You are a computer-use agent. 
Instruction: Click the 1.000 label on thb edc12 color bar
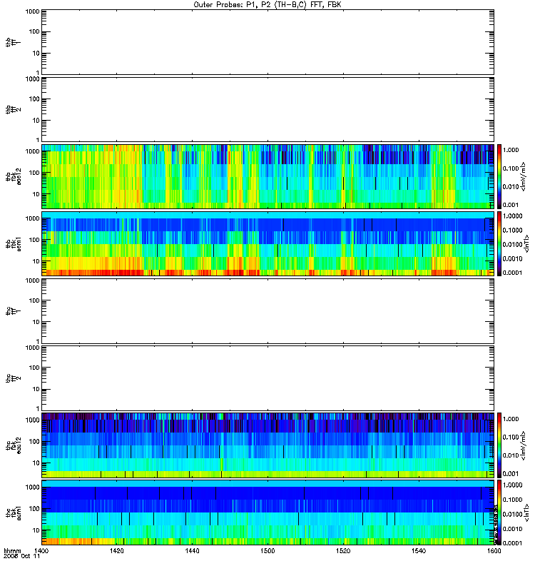pos(511,150)
